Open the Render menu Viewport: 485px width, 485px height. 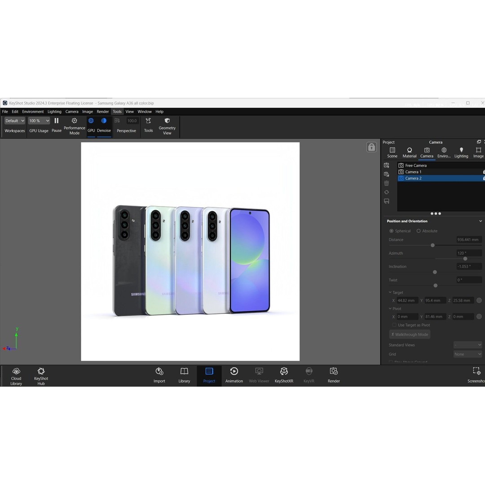point(103,112)
